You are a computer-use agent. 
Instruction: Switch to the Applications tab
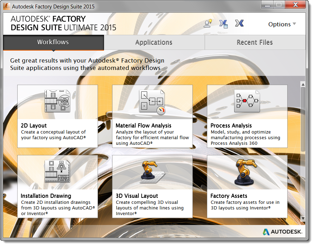154,42
